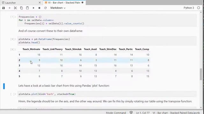Screen dimensions: 204x114
Task: Click the unsaved dot on the notebook tab
Action: coord(83,3)
